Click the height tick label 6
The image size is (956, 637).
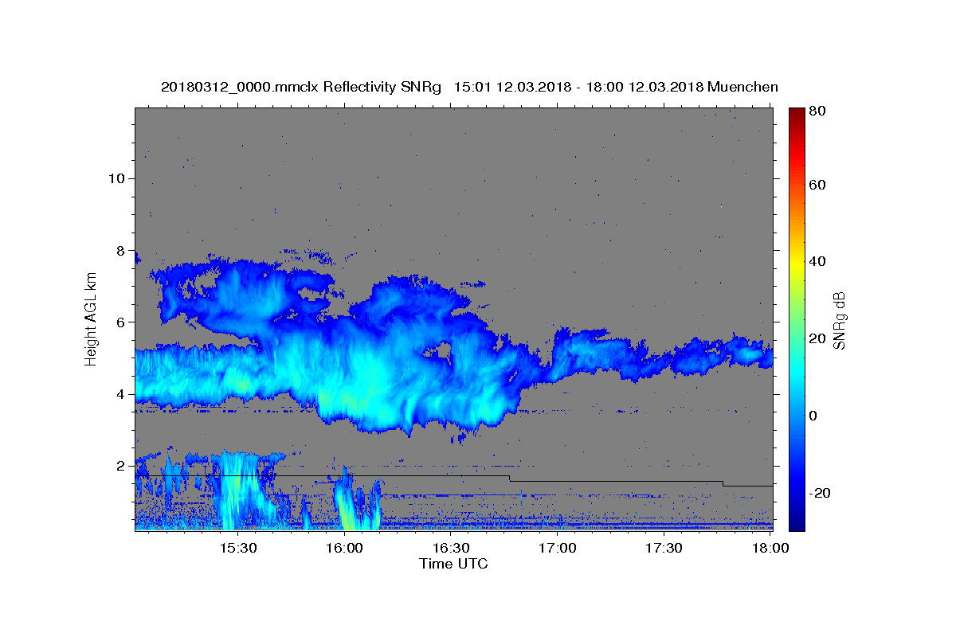point(122,322)
